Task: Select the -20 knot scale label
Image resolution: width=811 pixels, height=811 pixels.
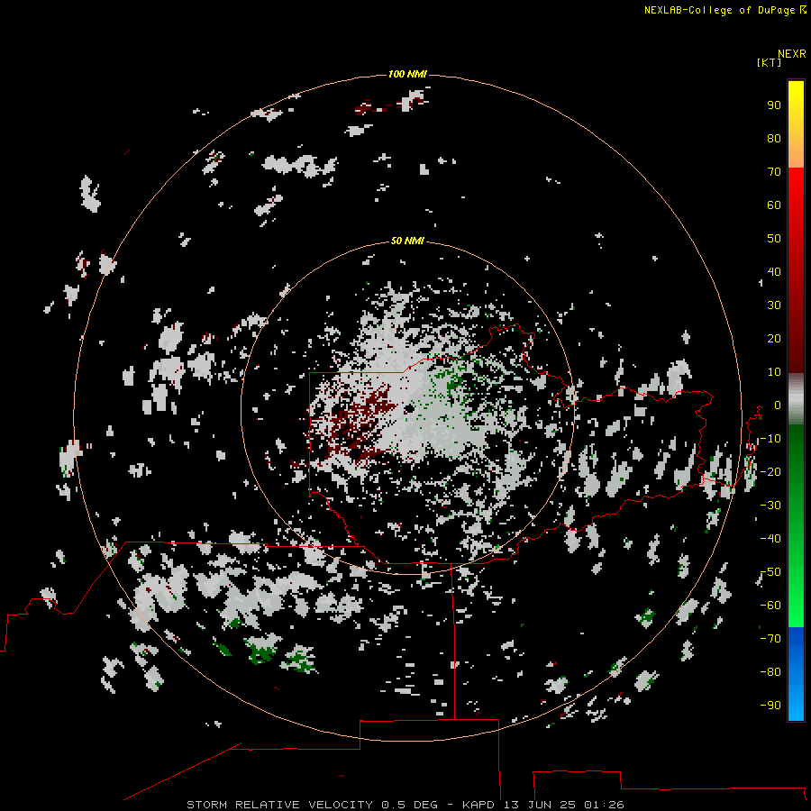Action: [770, 471]
